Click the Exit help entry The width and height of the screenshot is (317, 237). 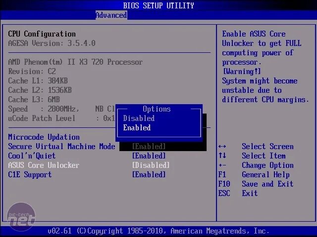click(250, 193)
